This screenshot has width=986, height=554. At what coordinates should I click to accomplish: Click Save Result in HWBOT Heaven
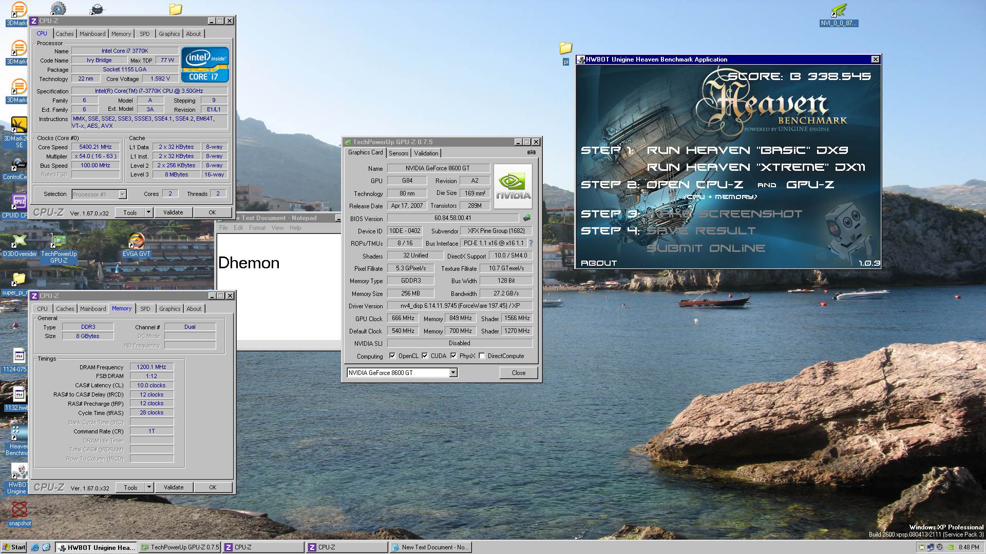pyautogui.click(x=701, y=231)
